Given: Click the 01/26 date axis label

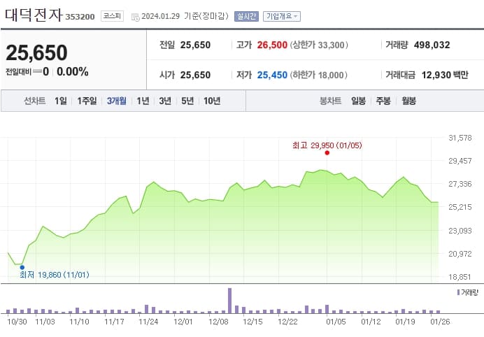Looking at the screenshot, I should click(x=440, y=322).
